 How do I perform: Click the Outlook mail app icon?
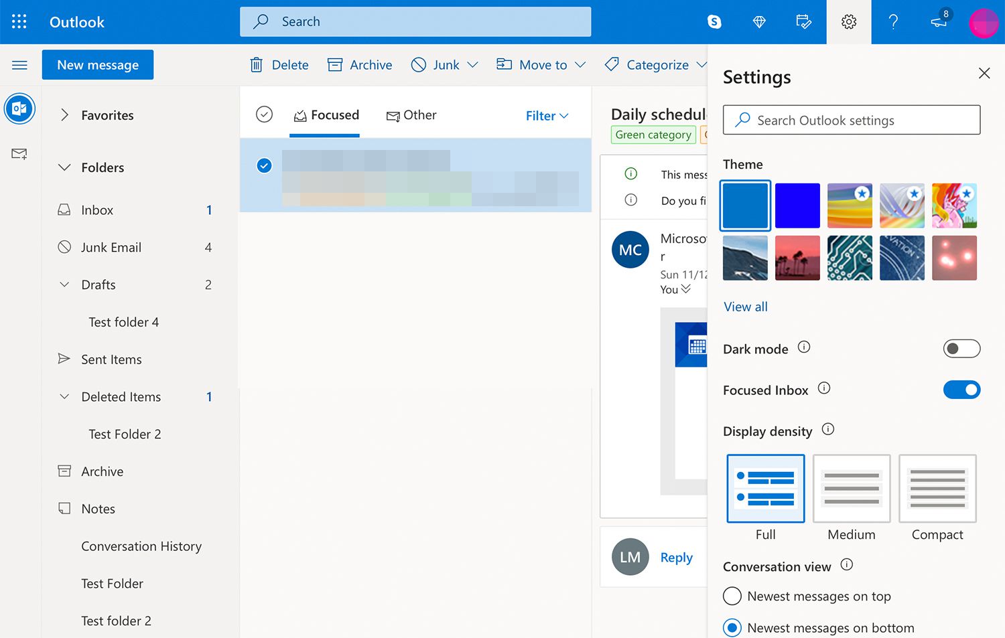19,108
